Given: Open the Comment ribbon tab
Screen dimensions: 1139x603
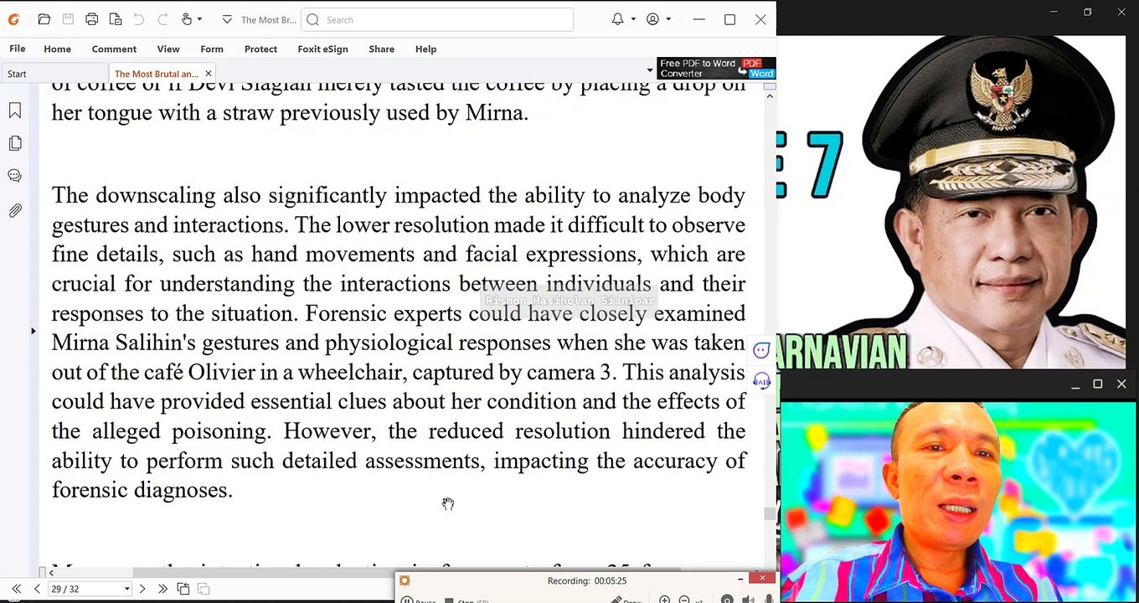Looking at the screenshot, I should click(114, 49).
